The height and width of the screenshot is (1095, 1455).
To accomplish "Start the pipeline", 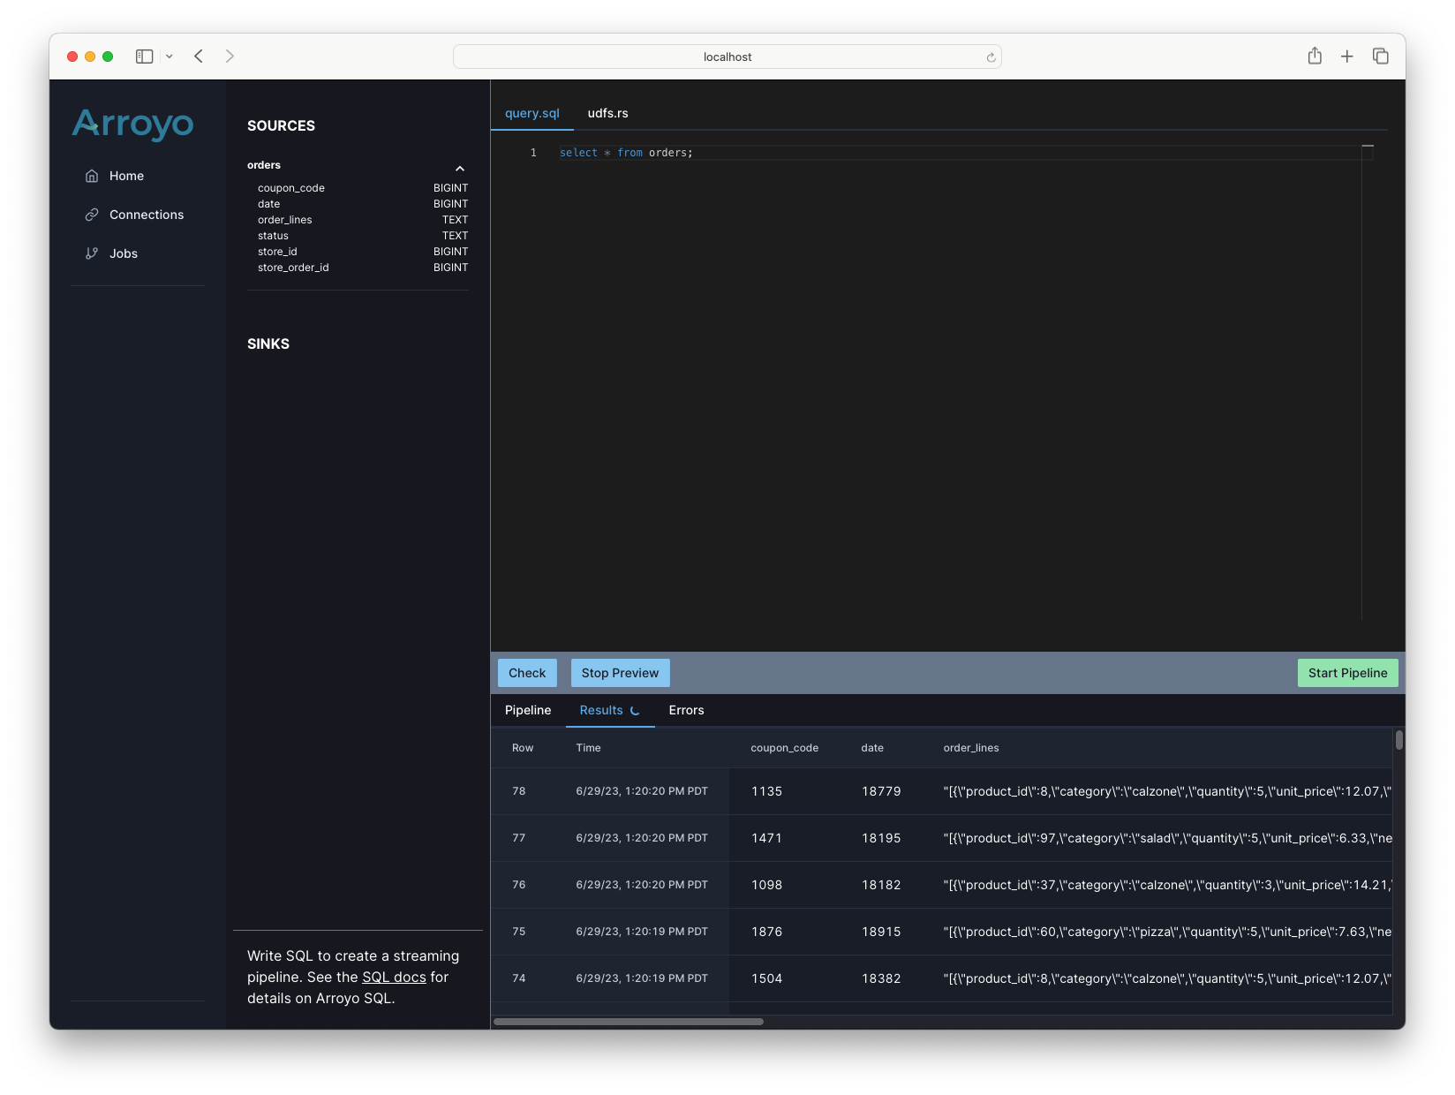I will tap(1347, 672).
